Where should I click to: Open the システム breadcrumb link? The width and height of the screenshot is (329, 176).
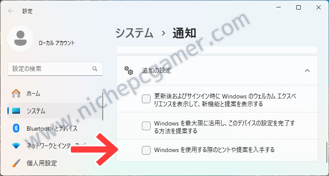pyautogui.click(x=134, y=33)
